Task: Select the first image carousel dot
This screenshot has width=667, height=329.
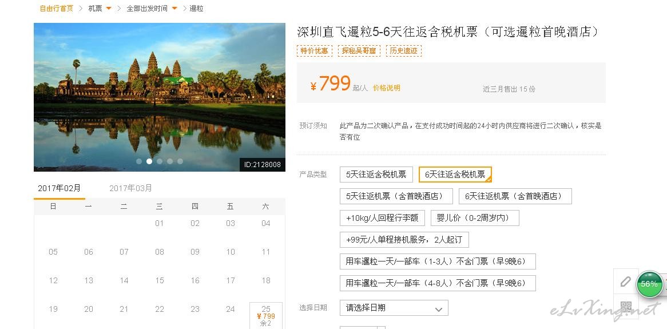Action: click(x=138, y=161)
